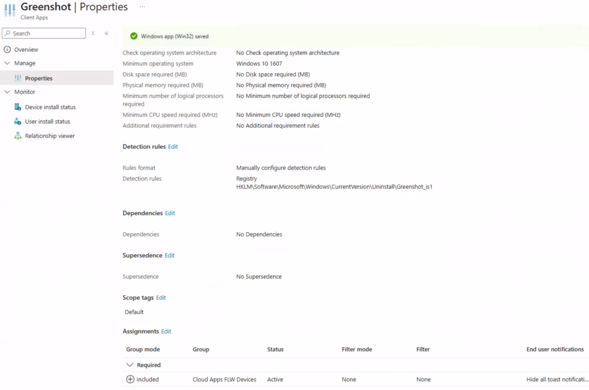The image size is (589, 390).
Task: Click the Properties icon in sidebar
Action: point(18,78)
